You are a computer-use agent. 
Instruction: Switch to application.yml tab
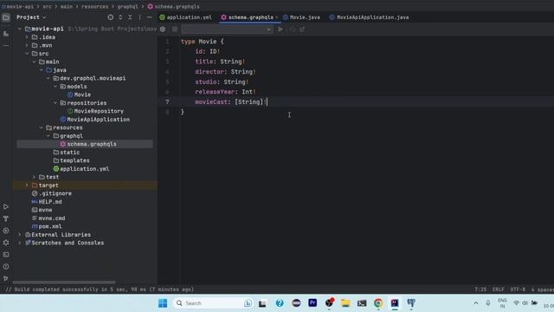coord(186,17)
